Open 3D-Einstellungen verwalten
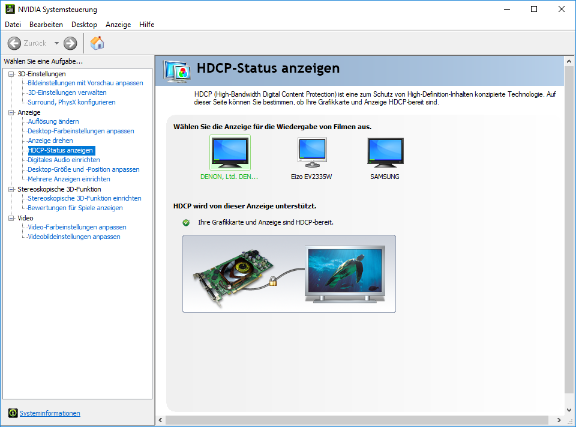The width and height of the screenshot is (576, 427). coord(67,92)
